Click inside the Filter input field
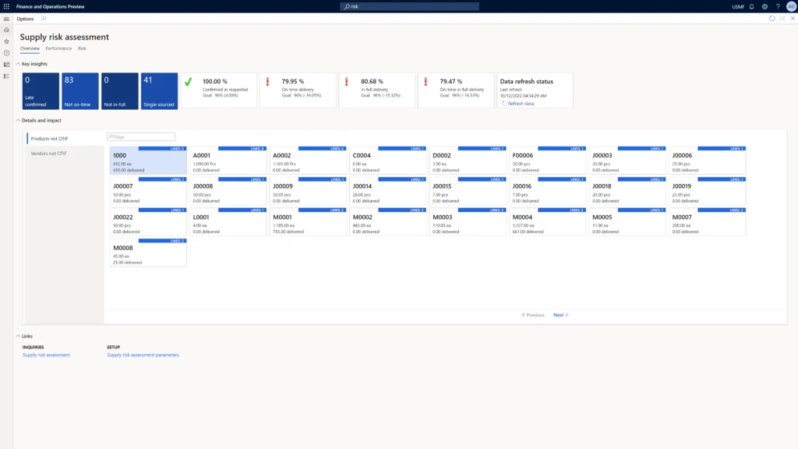The height and width of the screenshot is (449, 798). 140,136
